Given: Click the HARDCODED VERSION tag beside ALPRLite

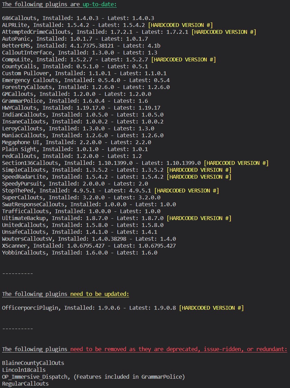Looking at the screenshot, I should pyautogui.click(x=180, y=25).
